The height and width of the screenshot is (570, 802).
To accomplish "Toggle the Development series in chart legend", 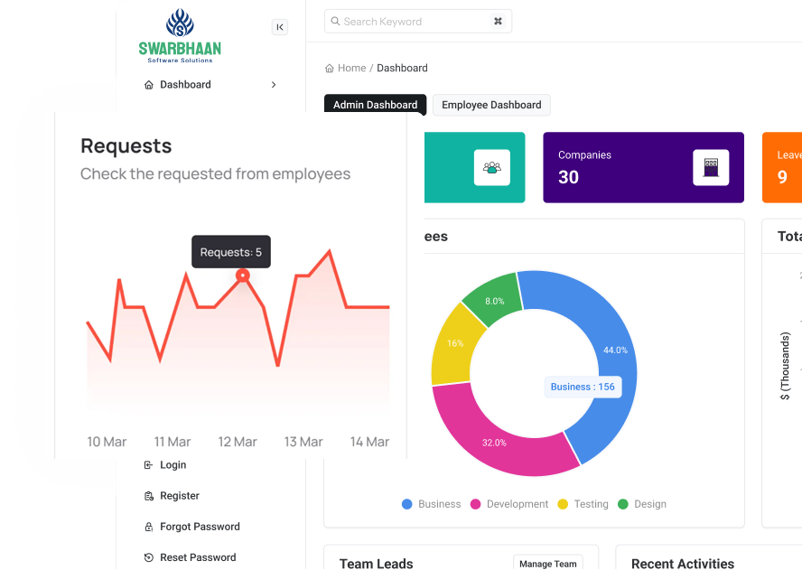I will (508, 504).
